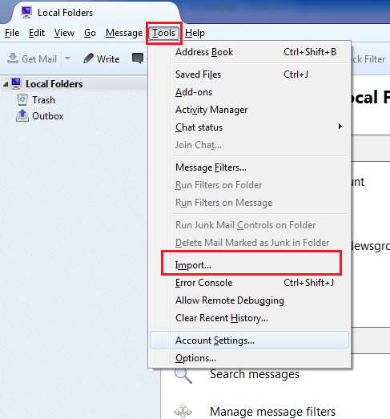390x419 pixels.
Task: Select the Trash folder icon
Action: pos(22,99)
